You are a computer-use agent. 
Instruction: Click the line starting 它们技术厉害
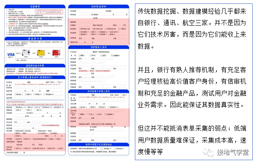[192, 35]
